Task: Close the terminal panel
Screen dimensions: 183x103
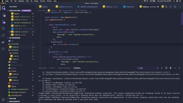Action: (179, 68)
